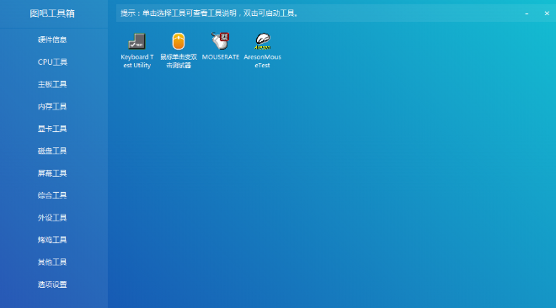Show the 显卡工具 category
The height and width of the screenshot is (308, 556).
point(52,129)
